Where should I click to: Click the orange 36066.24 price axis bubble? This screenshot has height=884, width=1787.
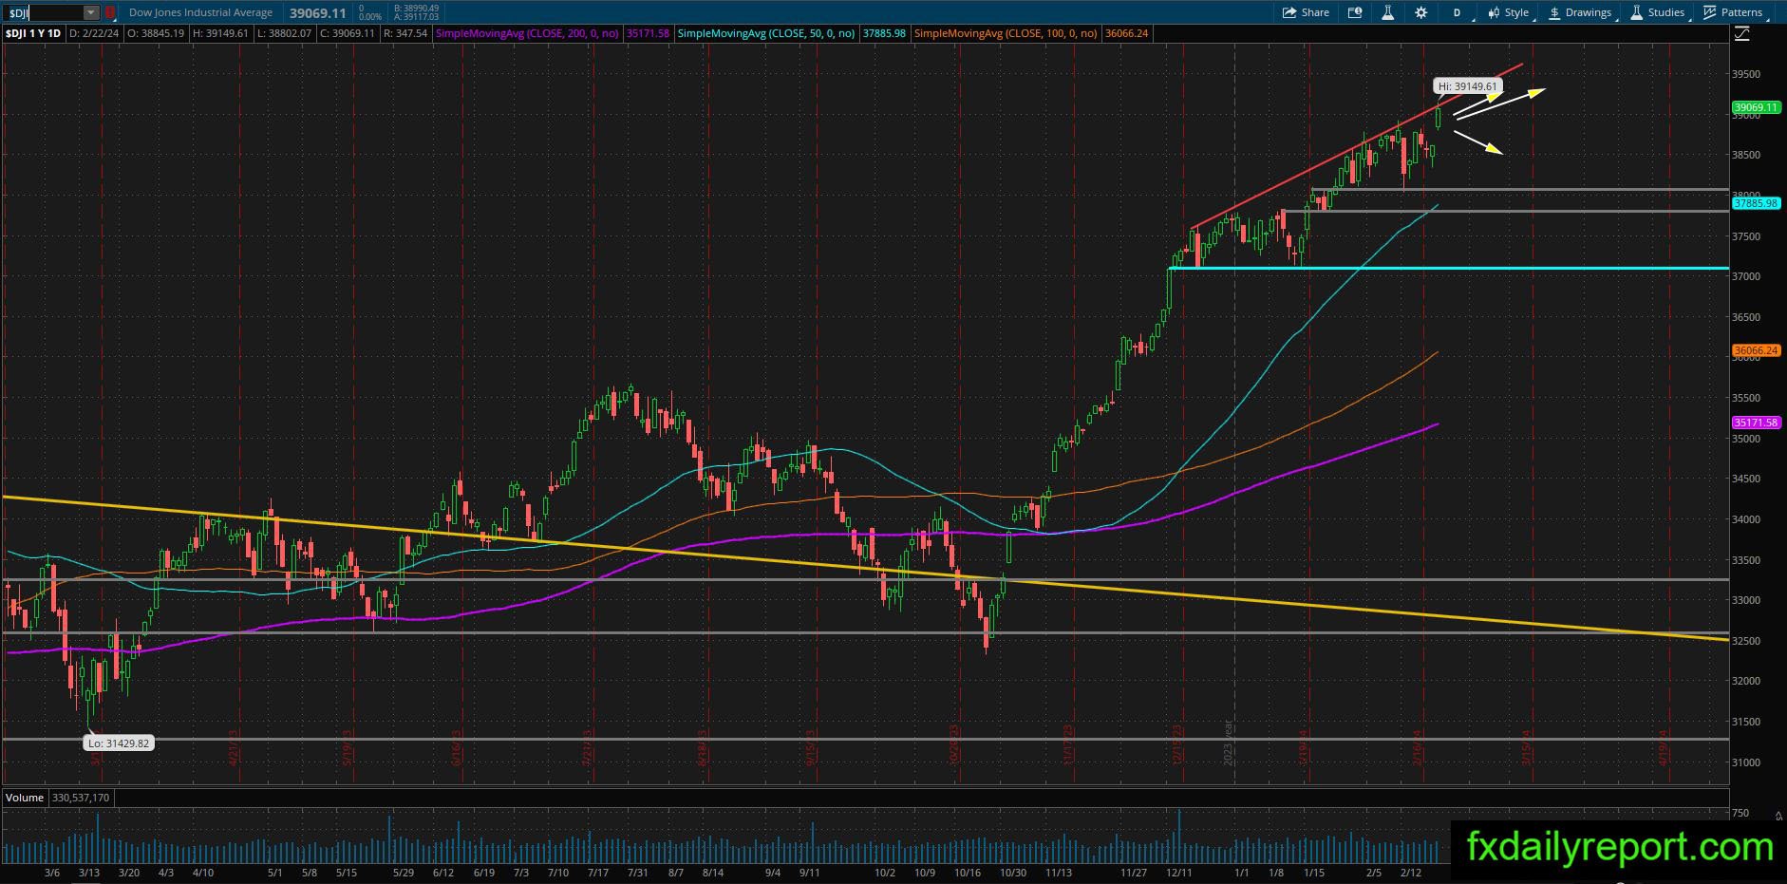1756,350
